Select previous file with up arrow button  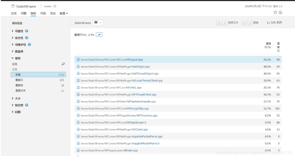[x=219, y=23]
